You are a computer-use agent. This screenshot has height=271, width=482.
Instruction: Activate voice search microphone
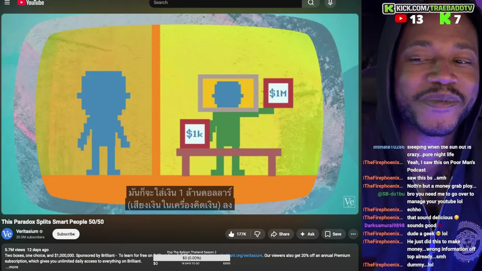330,3
